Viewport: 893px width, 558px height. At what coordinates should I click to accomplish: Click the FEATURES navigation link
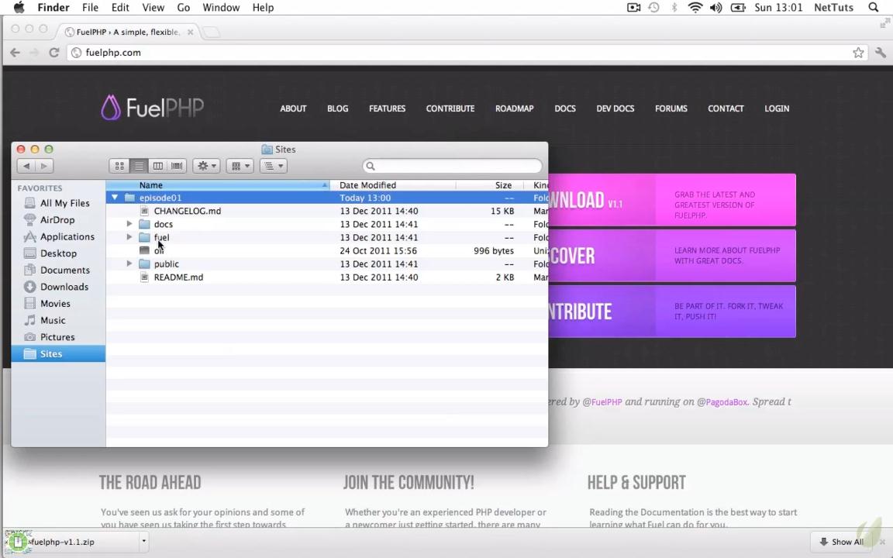coord(387,108)
